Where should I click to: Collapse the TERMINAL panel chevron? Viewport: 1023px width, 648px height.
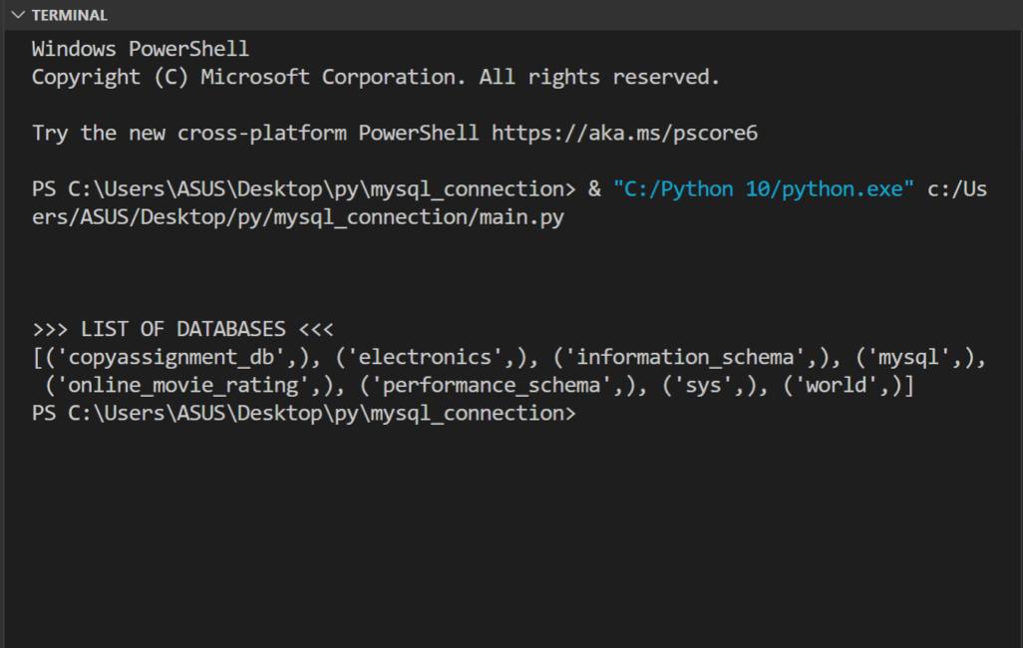pos(17,16)
